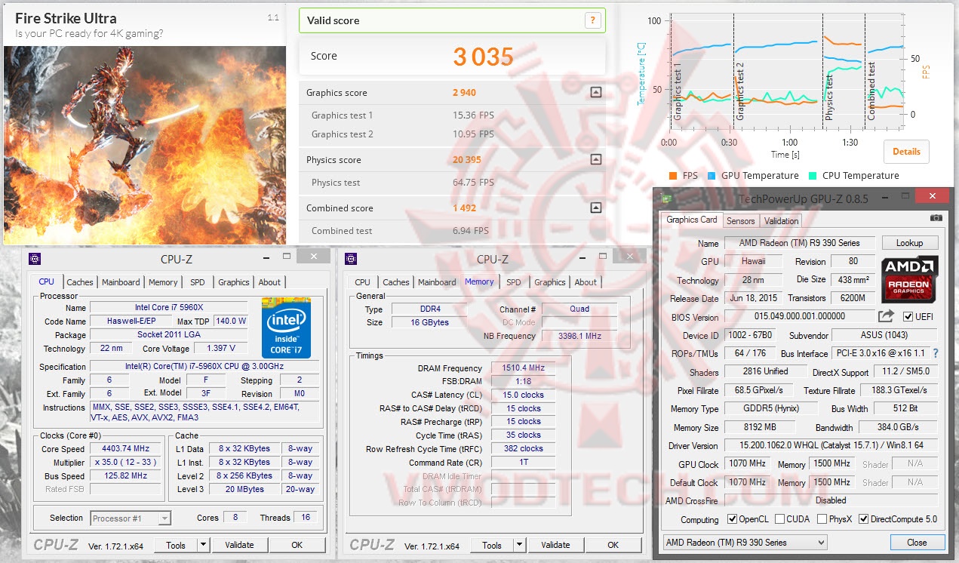Click the GPU-Z Driver Version field

(830, 446)
